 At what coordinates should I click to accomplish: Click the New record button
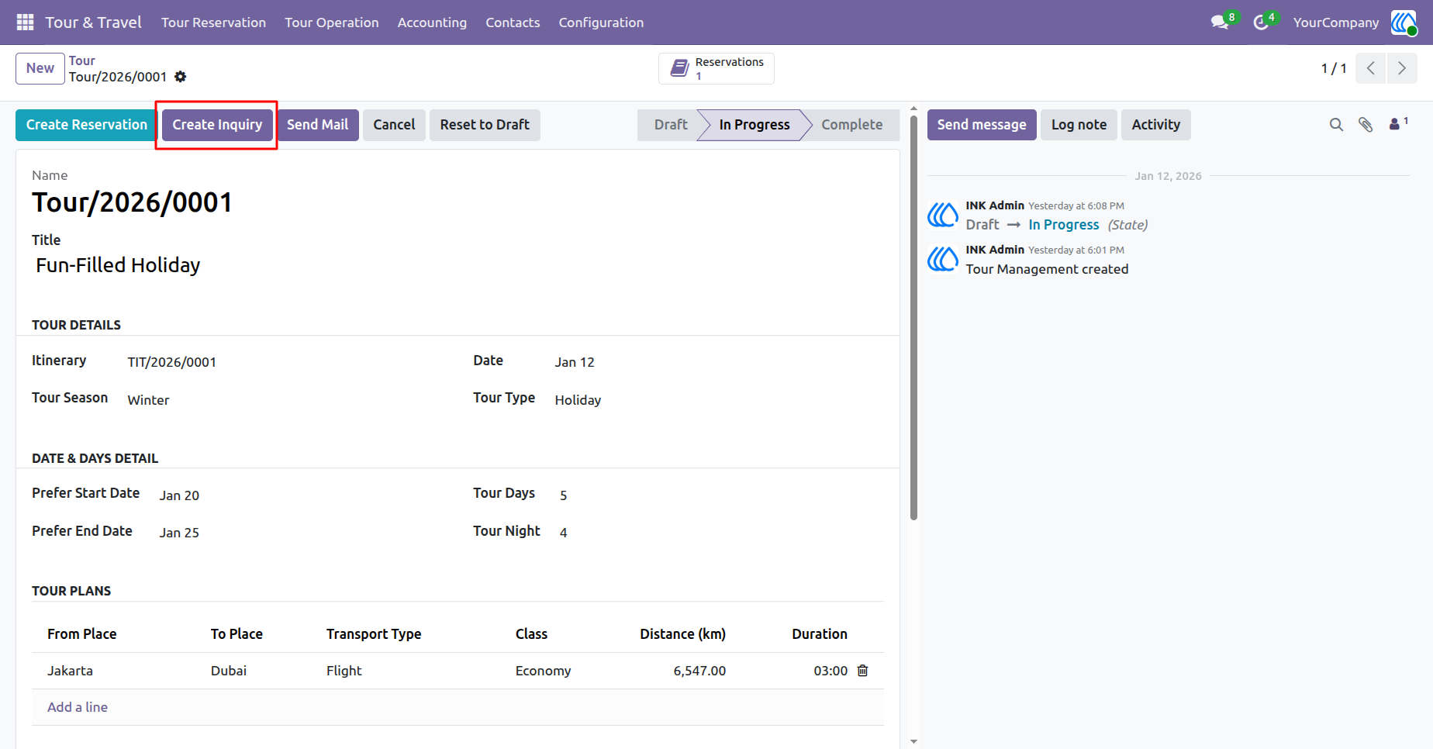[x=40, y=68]
